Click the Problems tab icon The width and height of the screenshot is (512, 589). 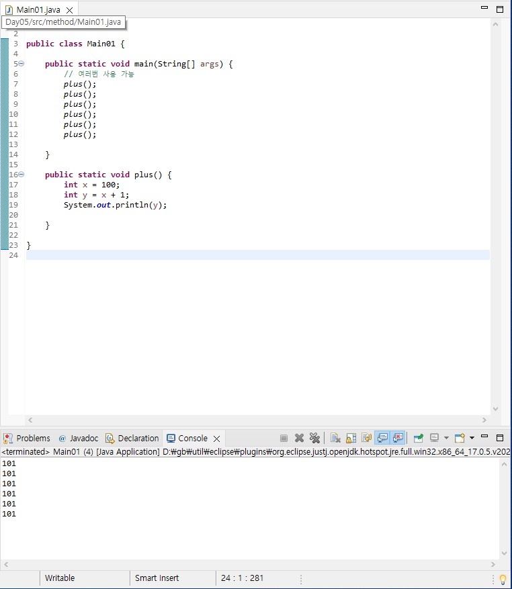coord(8,439)
